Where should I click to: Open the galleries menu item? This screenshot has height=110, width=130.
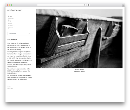pyautogui.click(x=11, y=19)
